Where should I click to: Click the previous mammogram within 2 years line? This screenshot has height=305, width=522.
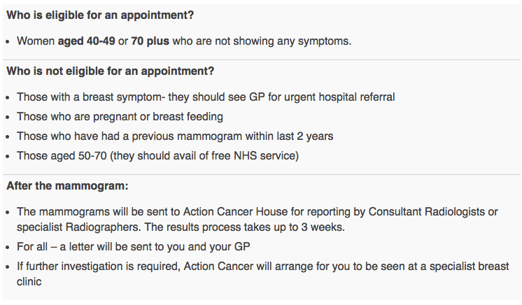click(x=175, y=136)
